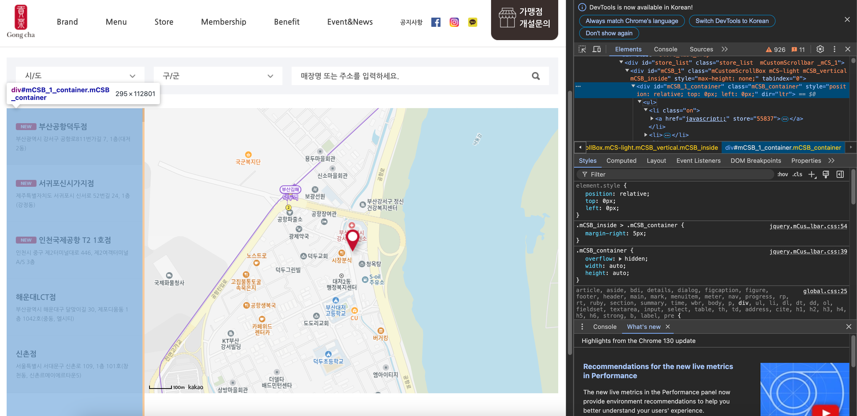This screenshot has width=857, height=416.
Task: Click the store search magnifier icon
Action: pyautogui.click(x=536, y=76)
